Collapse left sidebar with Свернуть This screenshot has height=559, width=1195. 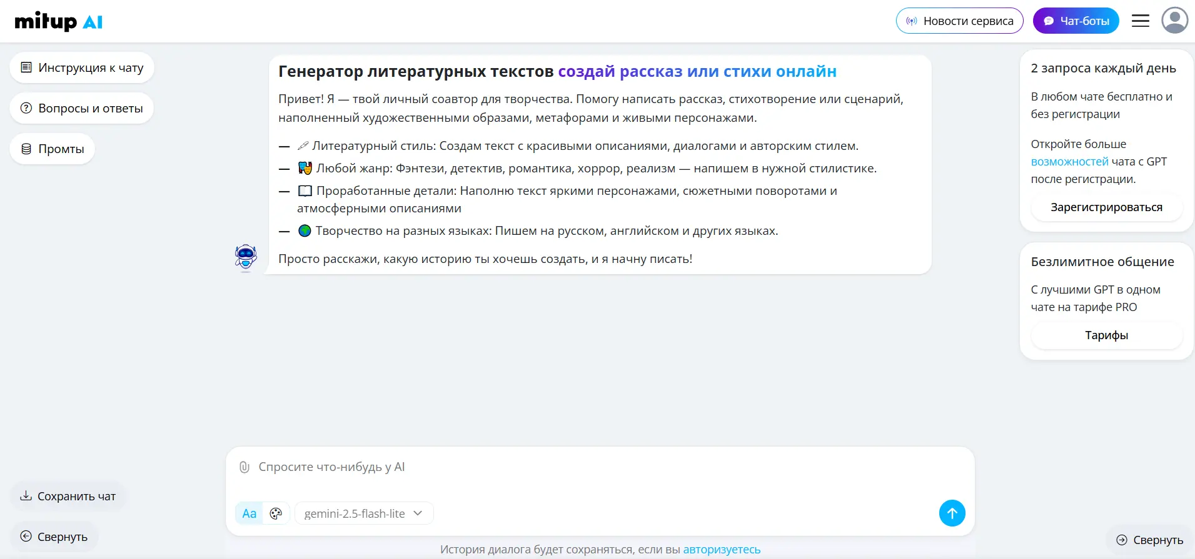54,537
